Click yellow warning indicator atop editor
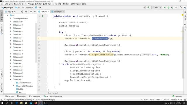187x105 pixels. [x=182, y=15]
